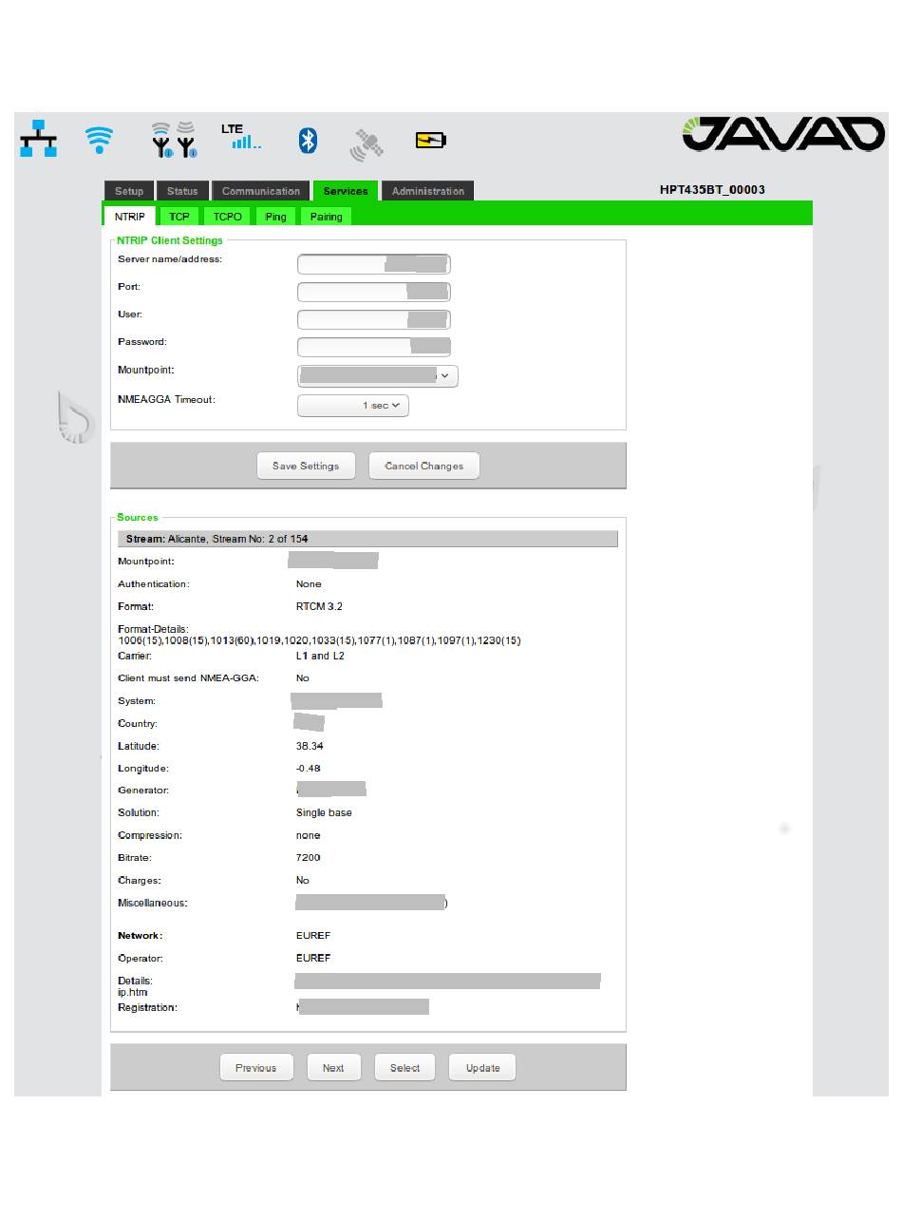Image resolution: width=902 pixels, height=1220 pixels.
Task: Open the NMEAGGA Timeout dropdown
Action: coord(353,406)
